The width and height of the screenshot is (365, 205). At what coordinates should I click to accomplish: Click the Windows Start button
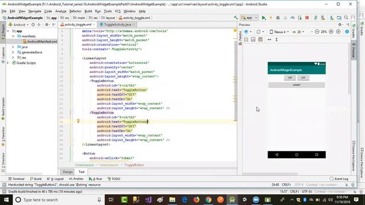pyautogui.click(x=6, y=200)
